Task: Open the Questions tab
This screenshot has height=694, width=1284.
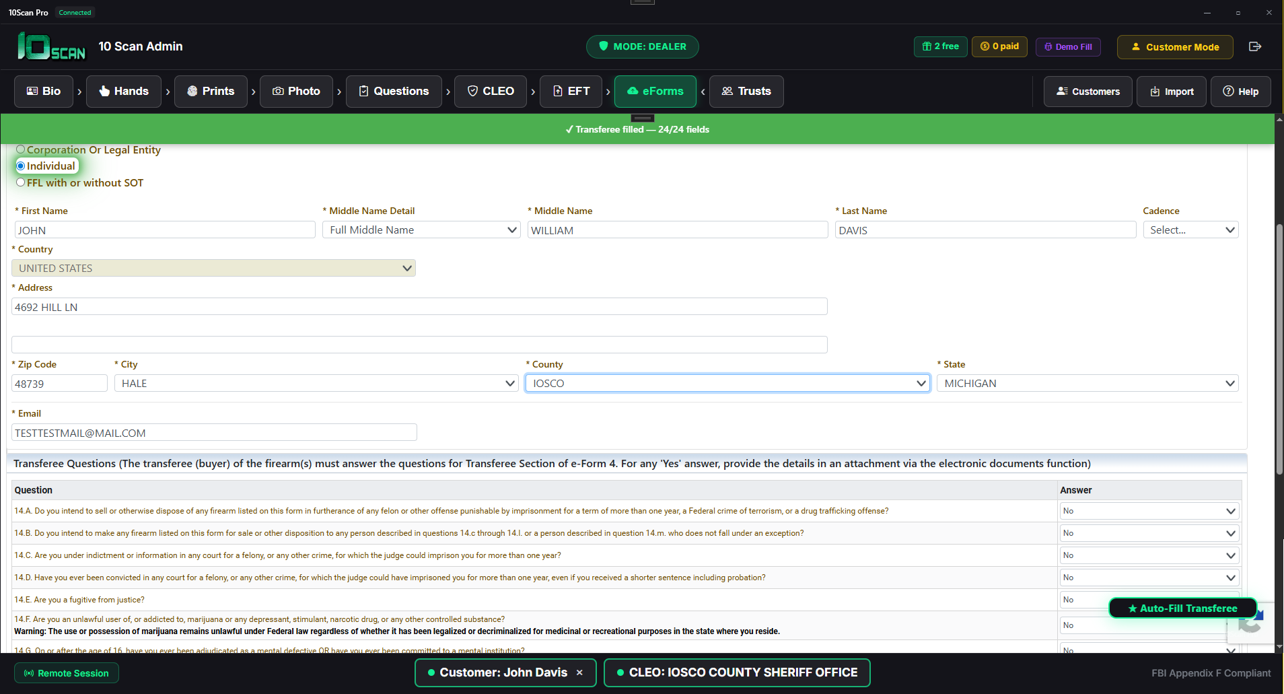Action: (x=394, y=91)
